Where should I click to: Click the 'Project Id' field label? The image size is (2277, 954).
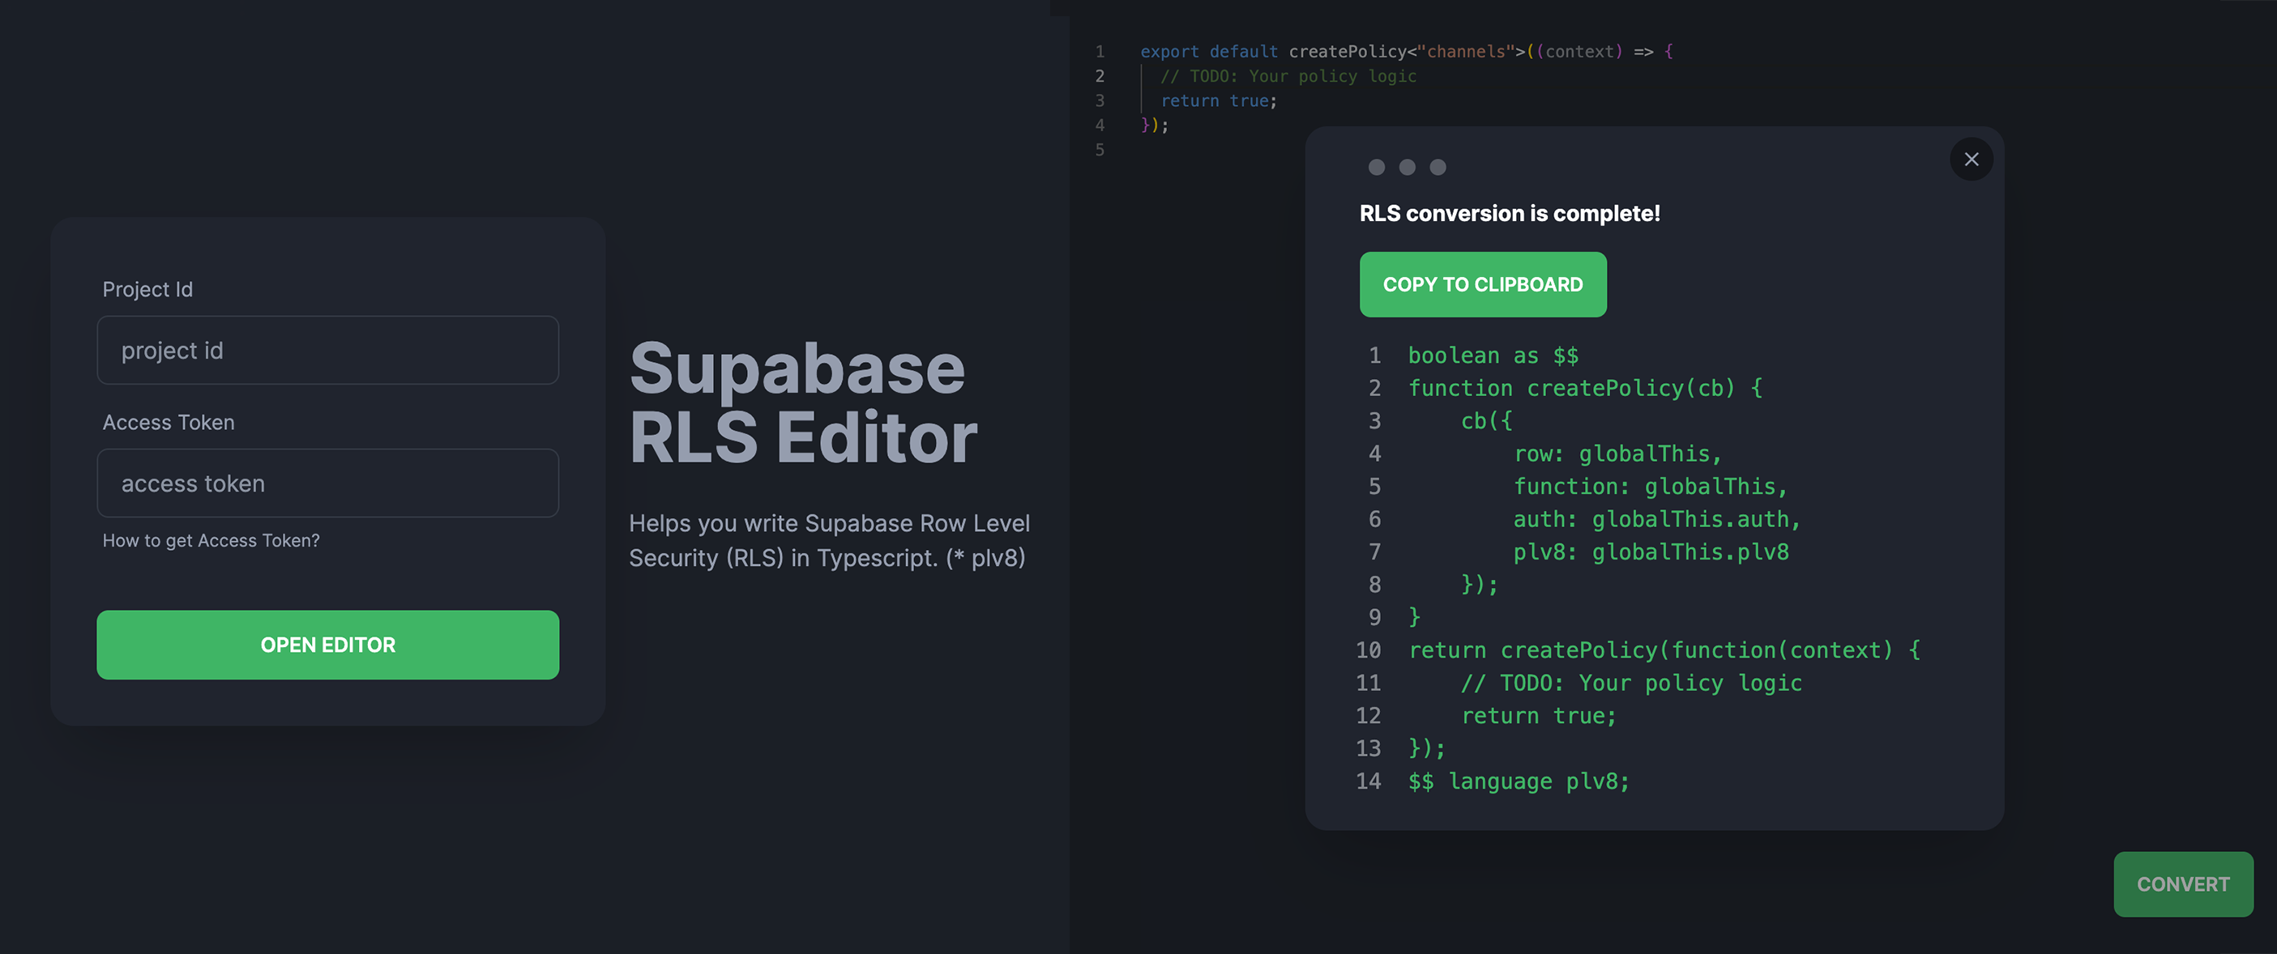pos(147,290)
